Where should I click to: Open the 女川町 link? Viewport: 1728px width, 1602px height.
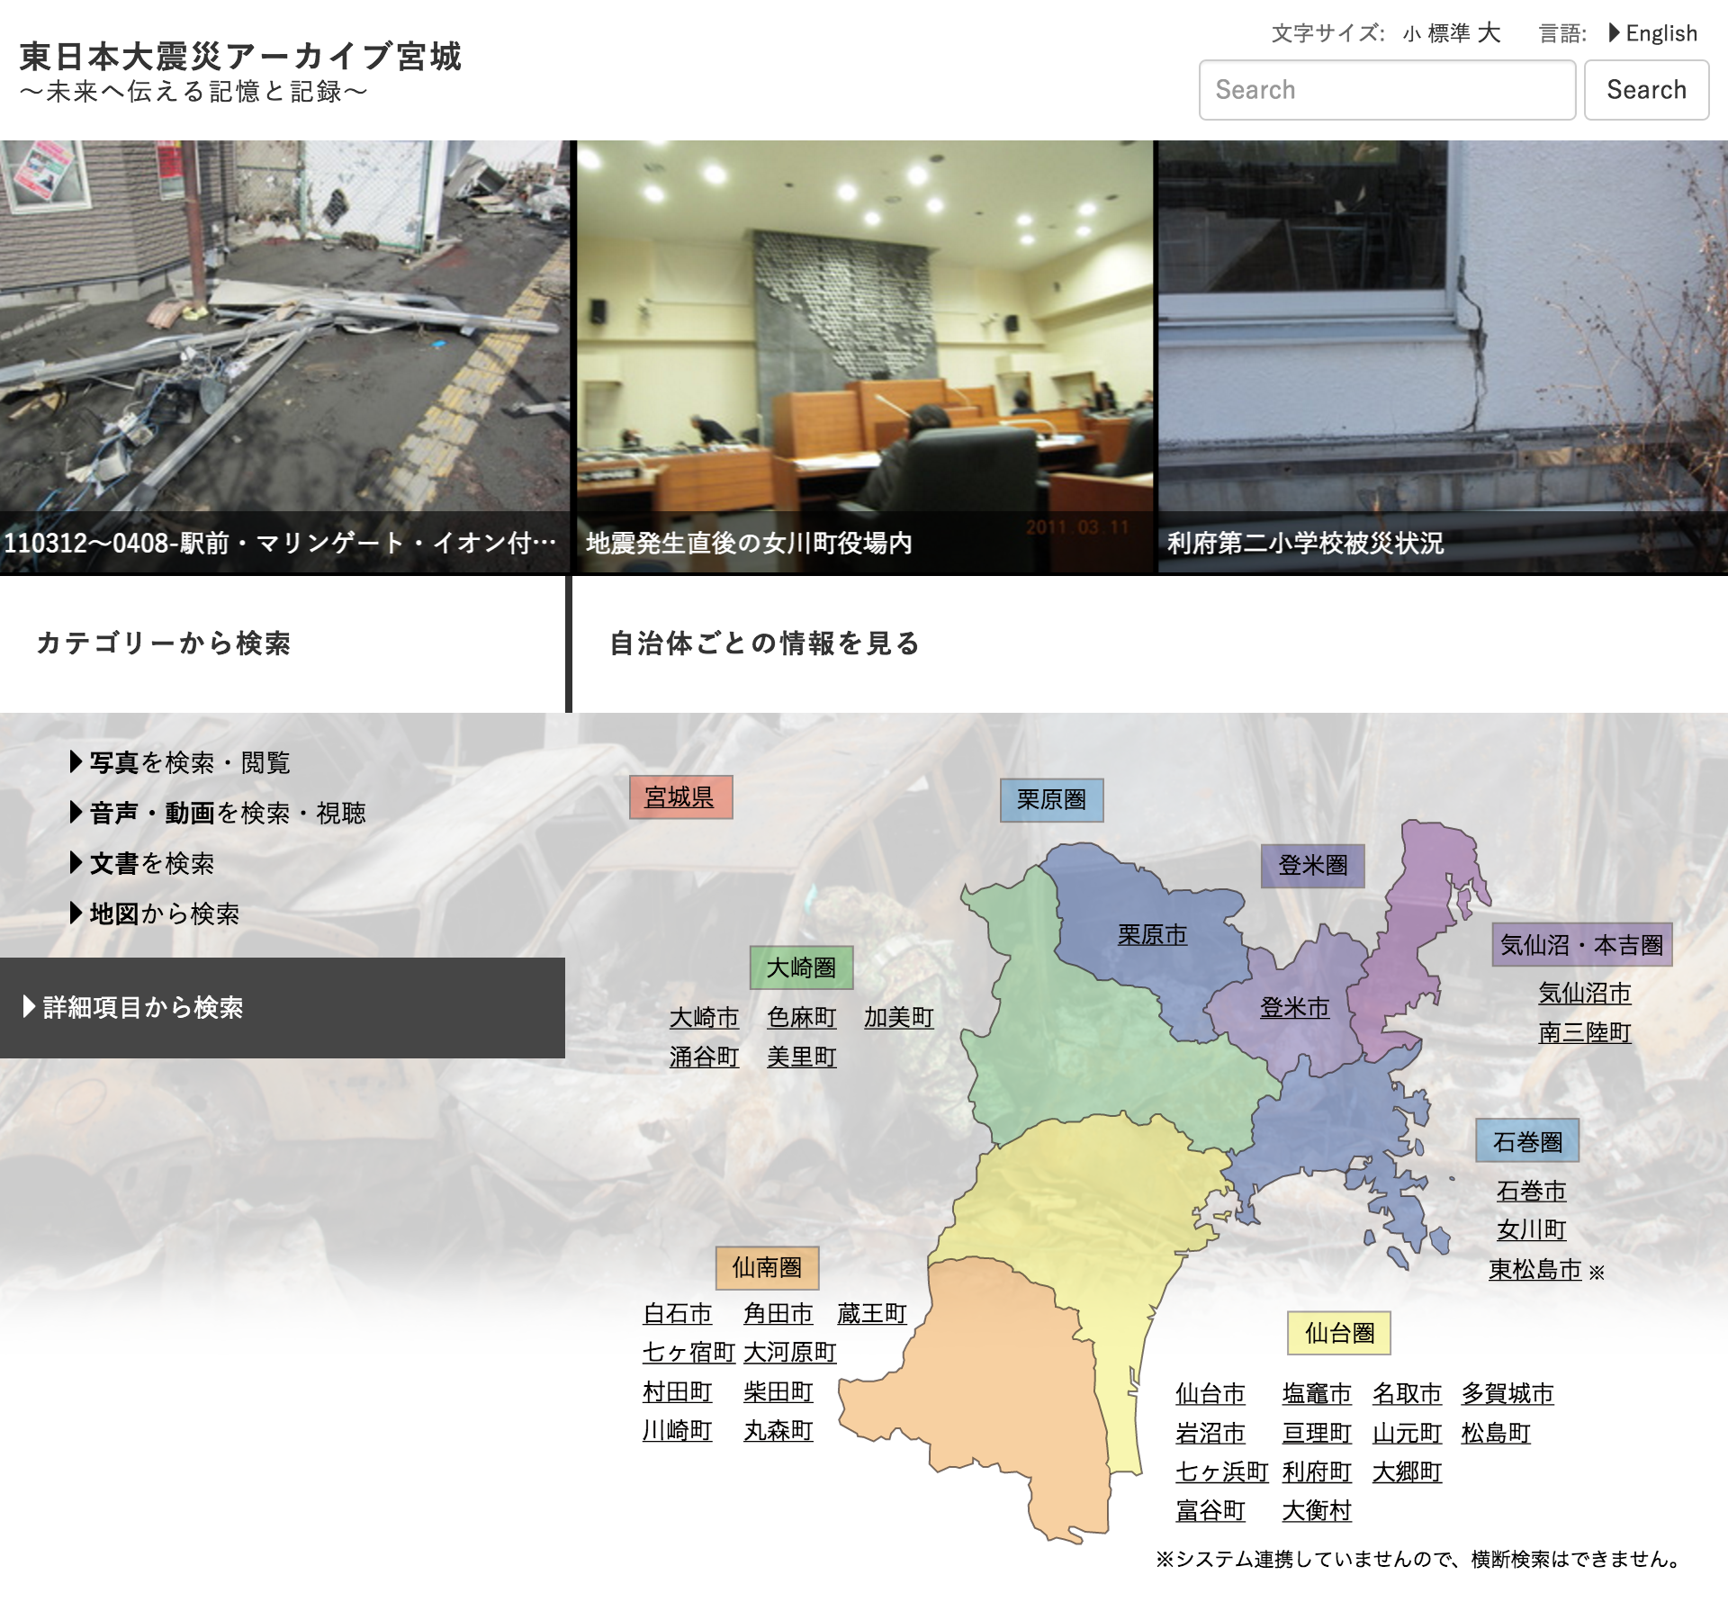tap(1531, 1230)
